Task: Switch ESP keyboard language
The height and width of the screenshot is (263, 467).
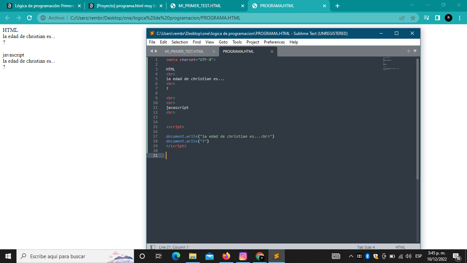Action: (418, 256)
